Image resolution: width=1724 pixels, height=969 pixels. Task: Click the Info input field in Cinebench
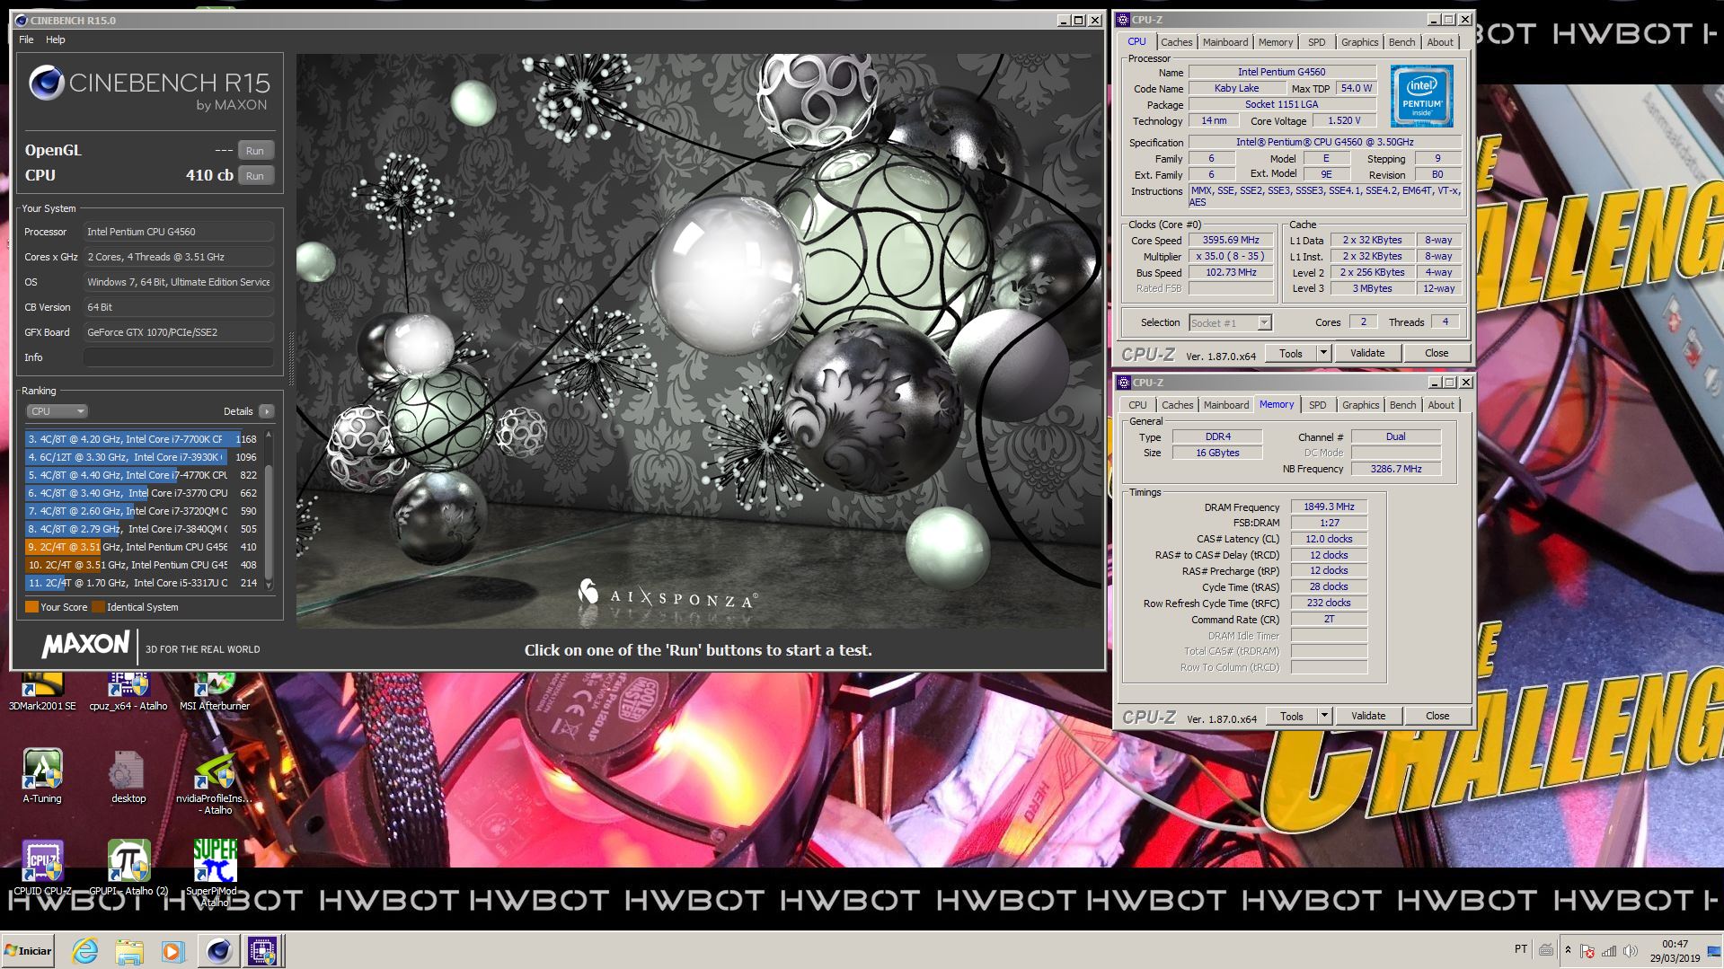pos(179,357)
